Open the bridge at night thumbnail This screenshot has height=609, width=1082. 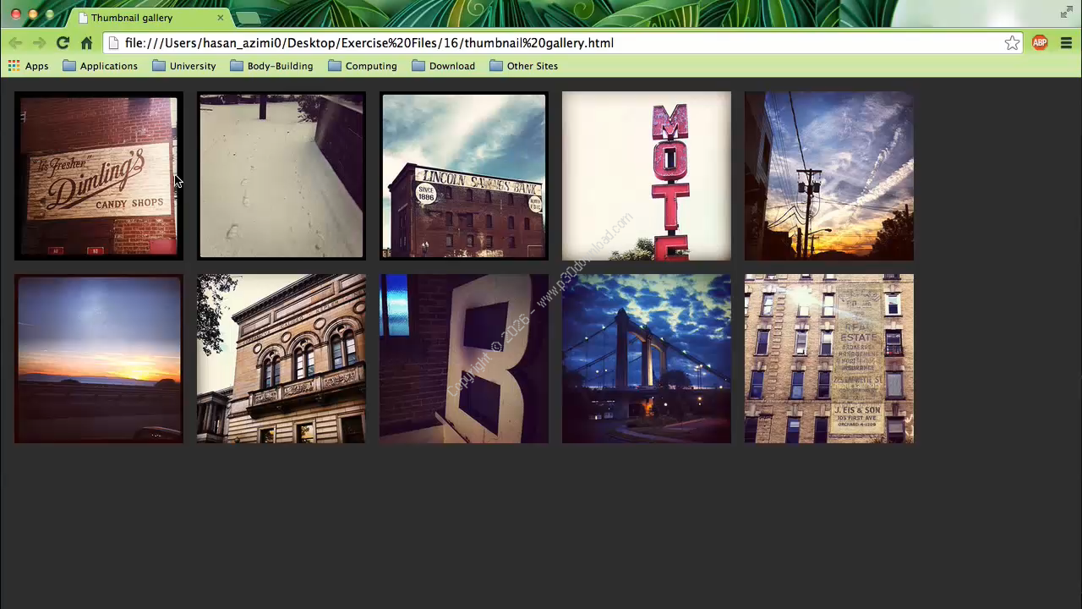[647, 359]
